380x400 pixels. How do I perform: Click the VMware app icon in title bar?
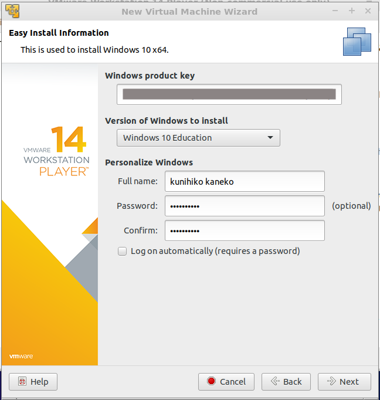[x=12, y=11]
